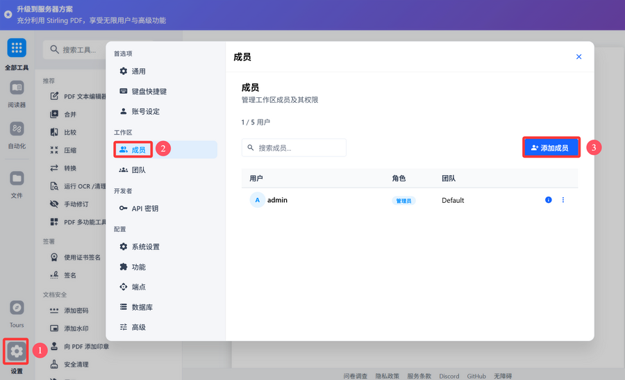Switch to the 团队 section

[138, 170]
